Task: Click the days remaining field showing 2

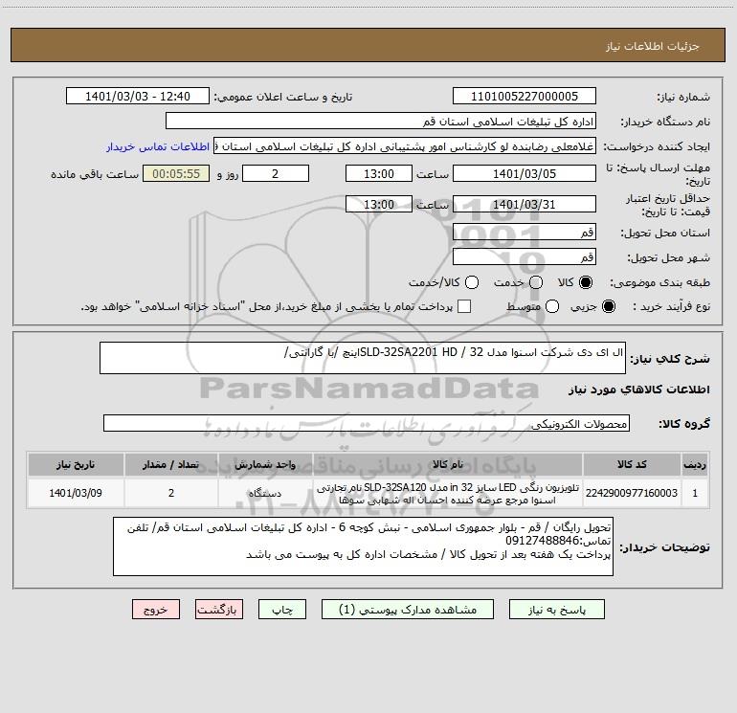Action: tap(276, 174)
